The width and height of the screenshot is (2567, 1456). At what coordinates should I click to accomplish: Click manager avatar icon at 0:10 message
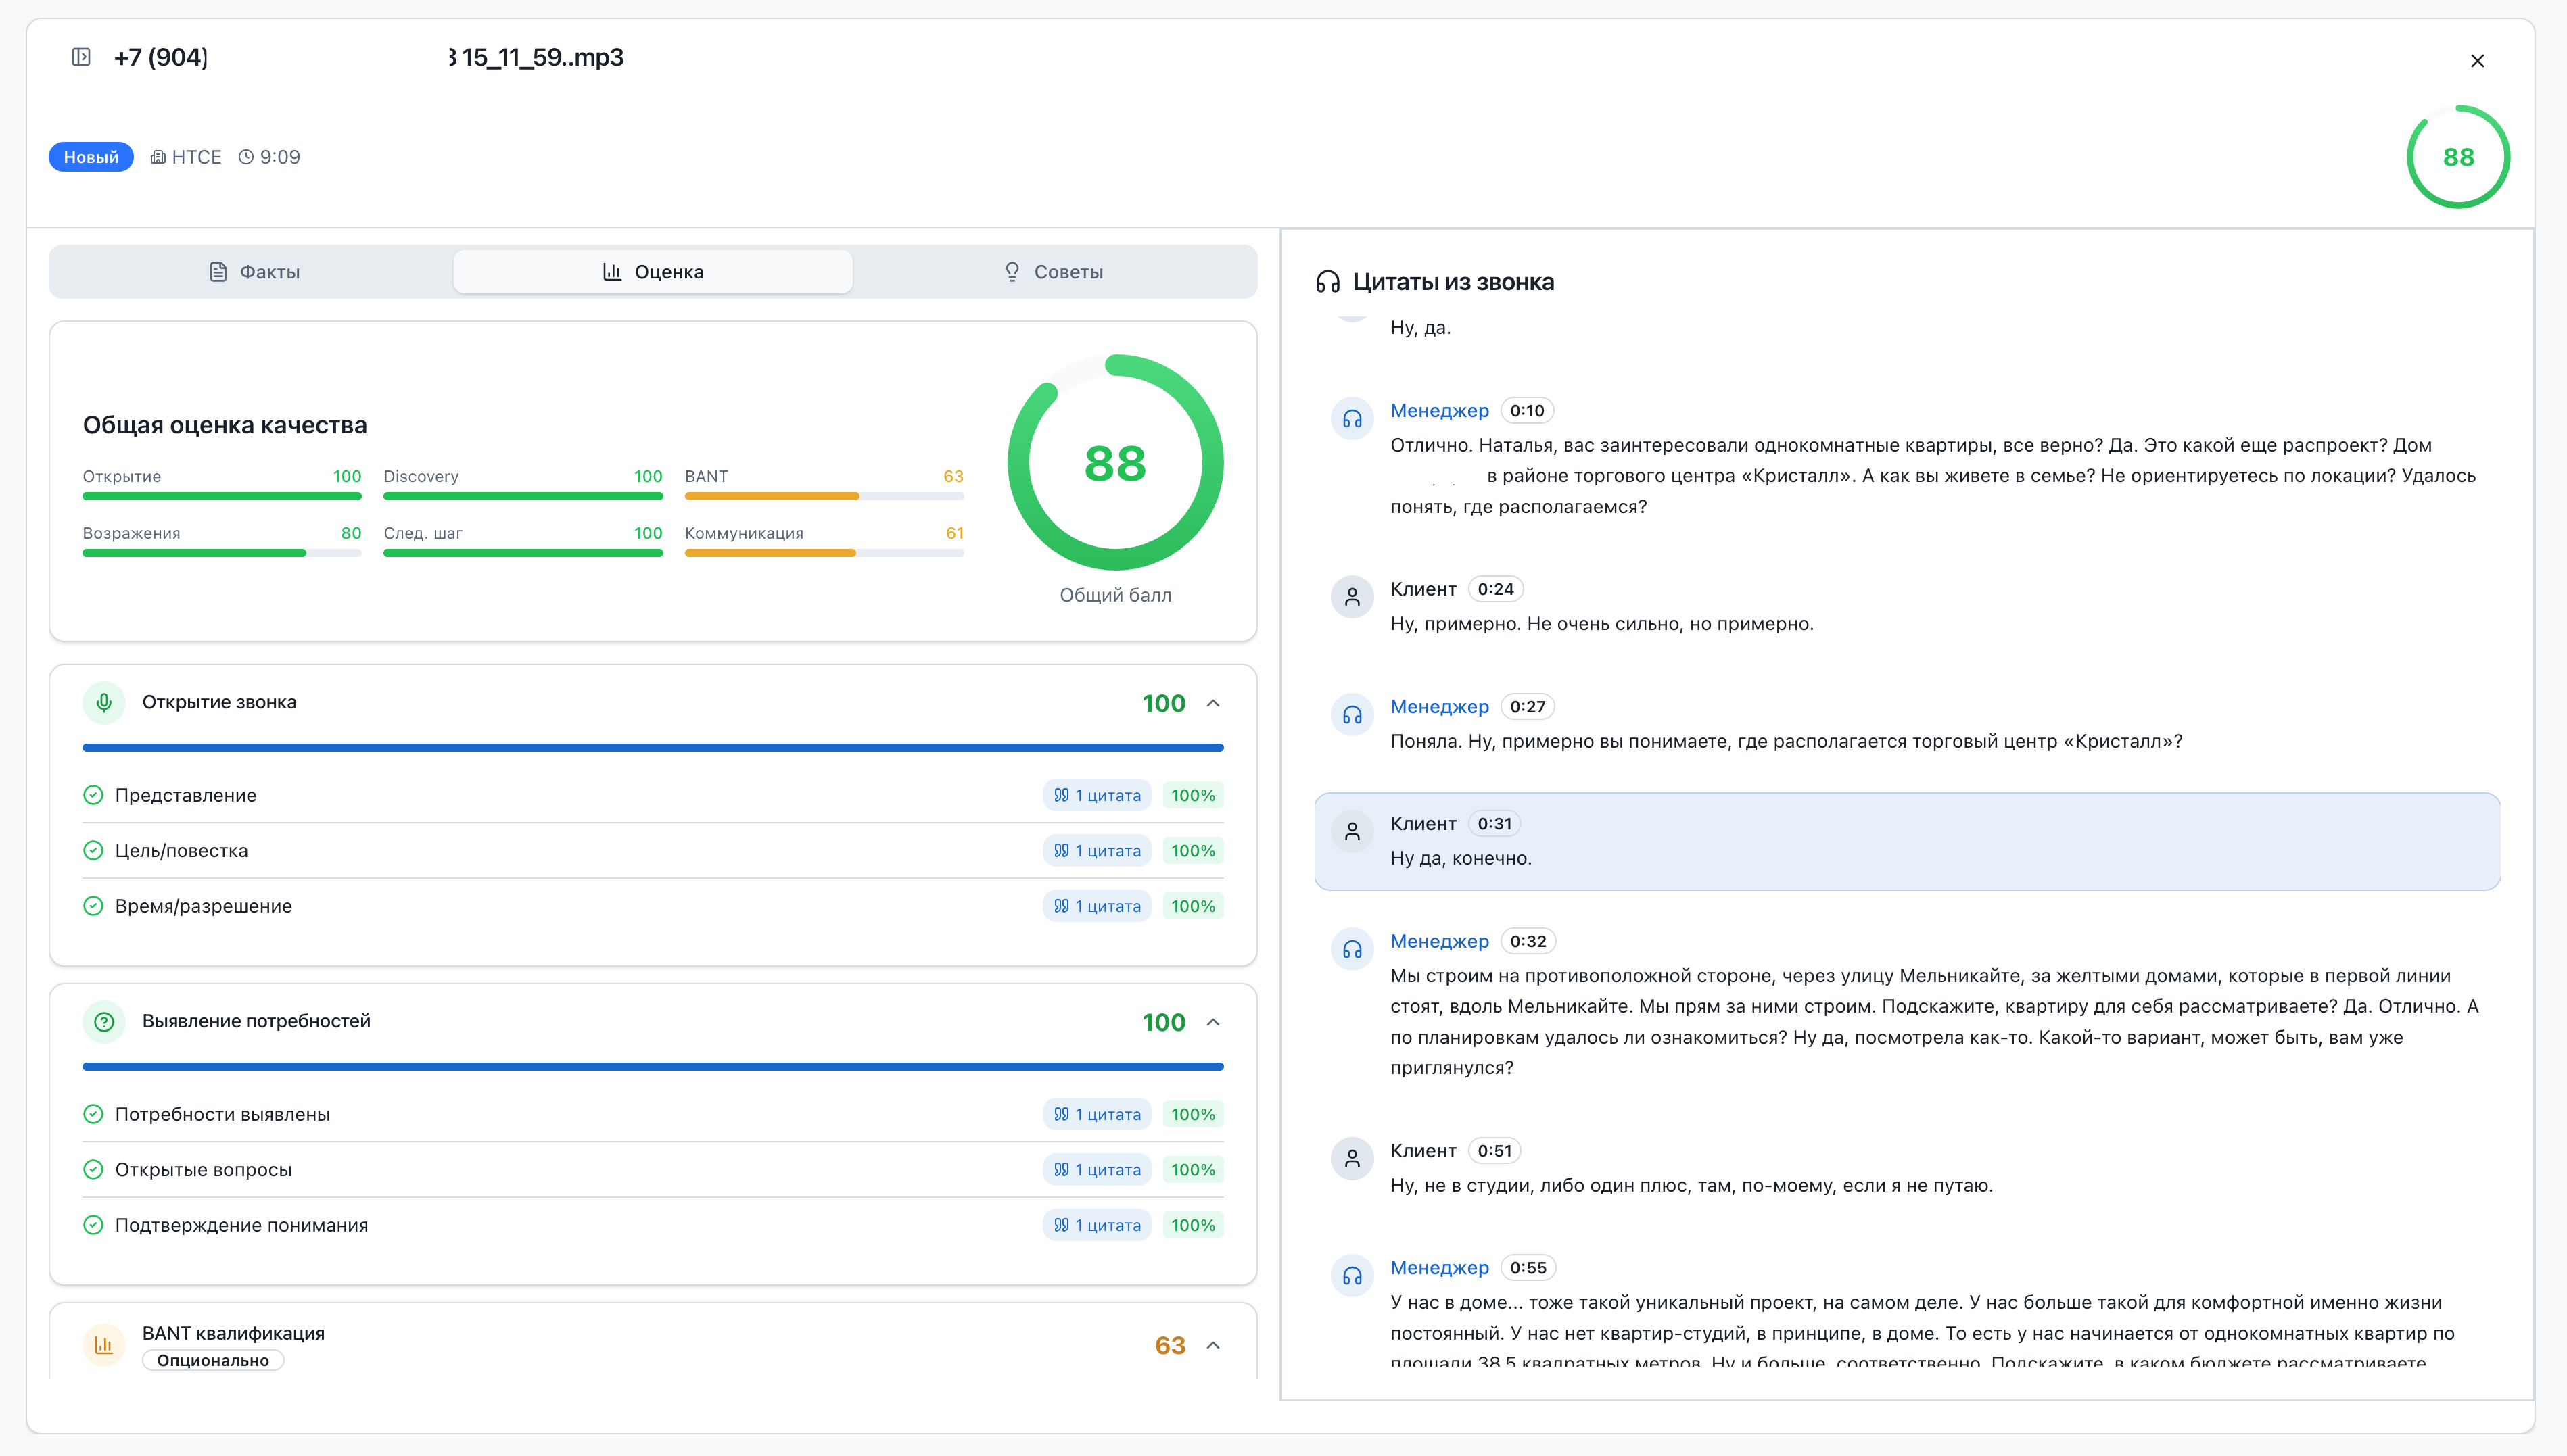click(1352, 419)
